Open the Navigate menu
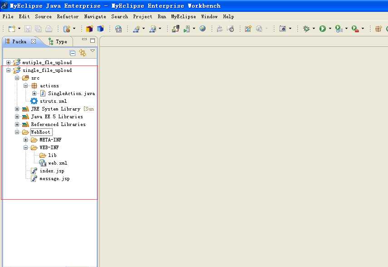388x267 pixels. (x=95, y=16)
